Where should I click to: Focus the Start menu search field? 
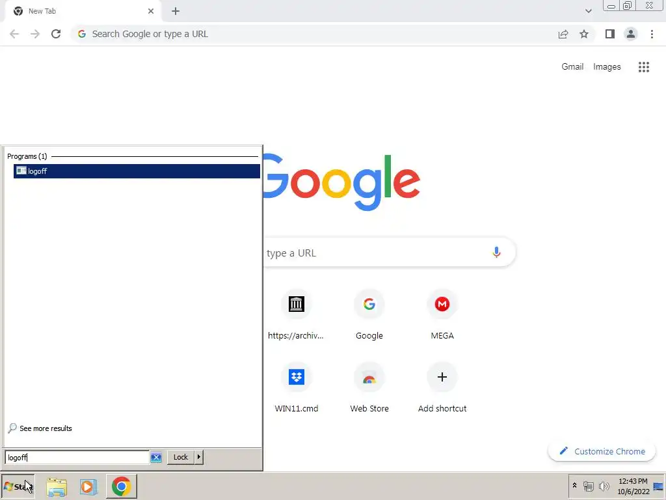point(77,458)
